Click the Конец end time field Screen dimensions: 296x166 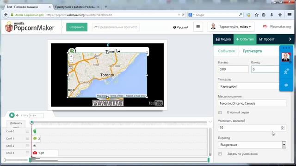(x=265, y=69)
